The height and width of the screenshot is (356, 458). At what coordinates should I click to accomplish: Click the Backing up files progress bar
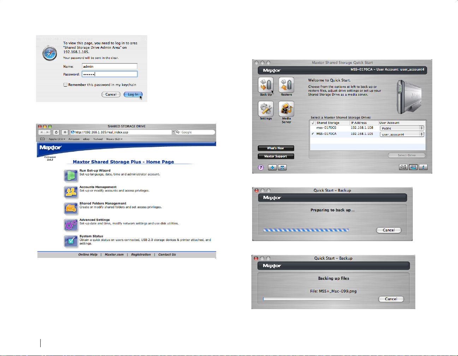point(307,299)
